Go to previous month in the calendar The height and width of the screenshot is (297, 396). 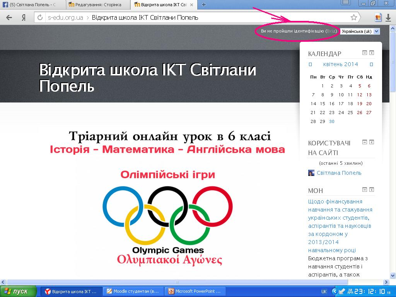tap(311, 65)
